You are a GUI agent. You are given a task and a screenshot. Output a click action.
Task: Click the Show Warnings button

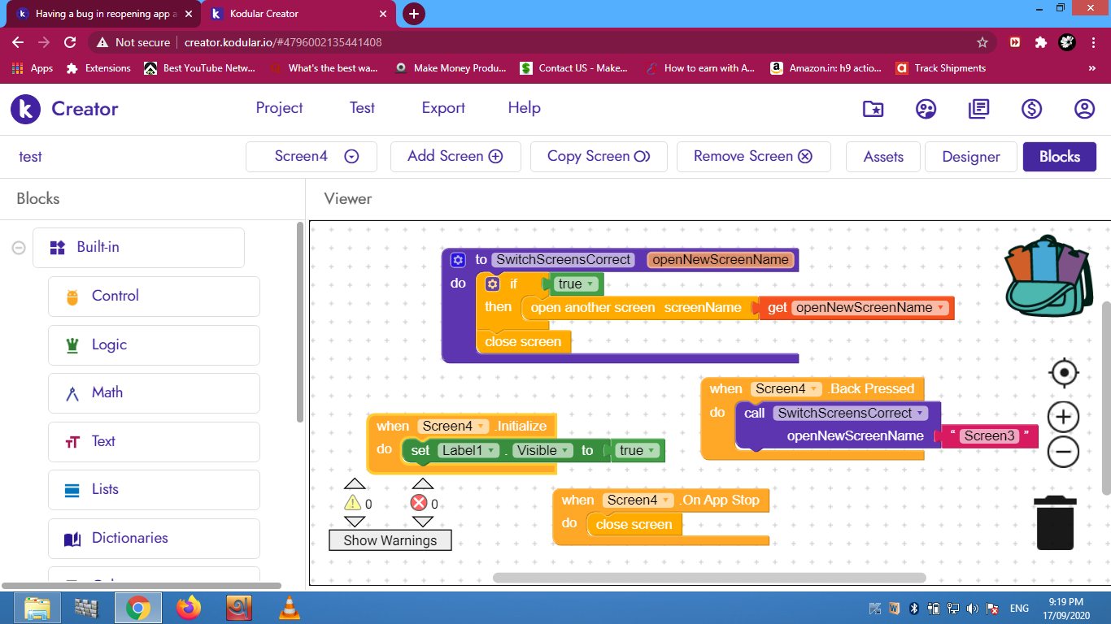pyautogui.click(x=390, y=540)
